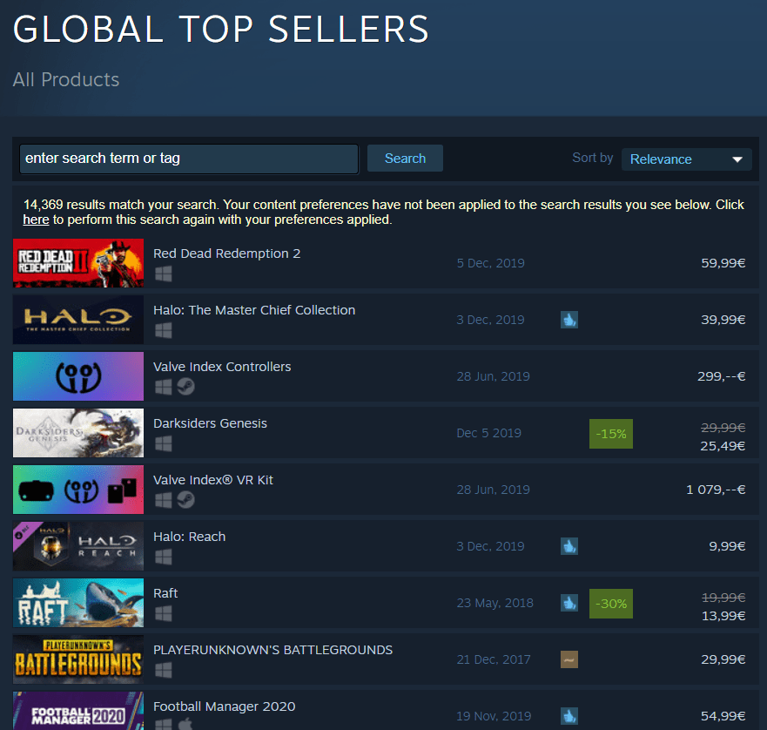Open the PLAYERUNKNOWN'S BATTLEGROUNDS title link
767x730 pixels.
pos(273,650)
